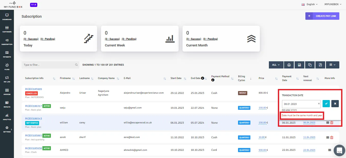Click the Create Pay Link button
Screen dimensions: 346x158
pyautogui.click(x=322, y=16)
